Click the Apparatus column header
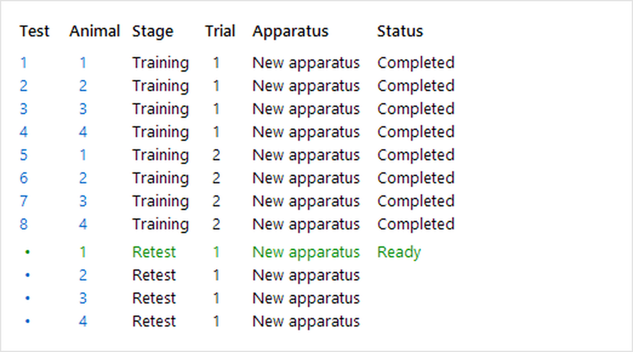633x352 pixels. pyautogui.click(x=290, y=31)
